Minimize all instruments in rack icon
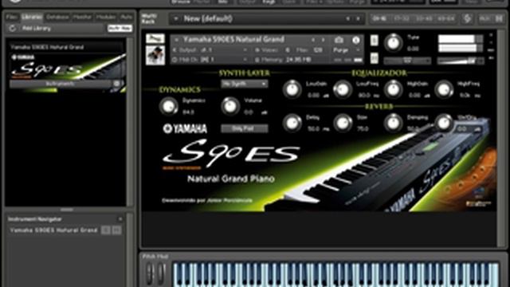This screenshot has height=287, width=510. (499, 18)
